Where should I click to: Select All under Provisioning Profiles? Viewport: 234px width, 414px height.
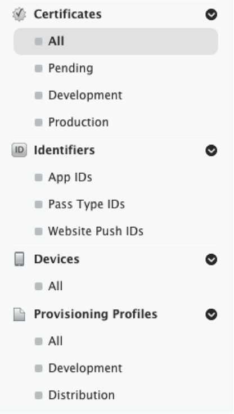tap(55, 341)
